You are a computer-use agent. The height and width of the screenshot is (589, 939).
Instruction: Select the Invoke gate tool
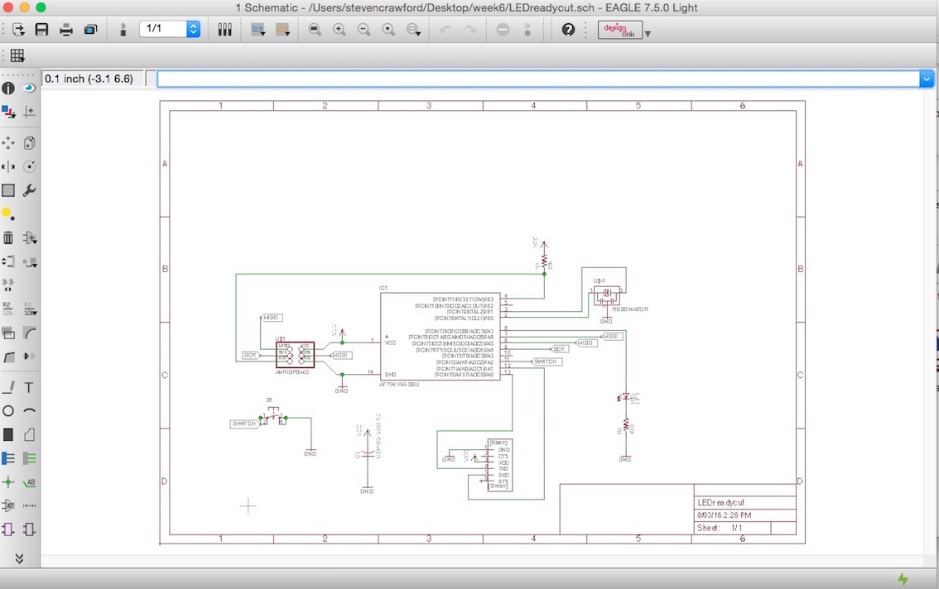(29, 357)
